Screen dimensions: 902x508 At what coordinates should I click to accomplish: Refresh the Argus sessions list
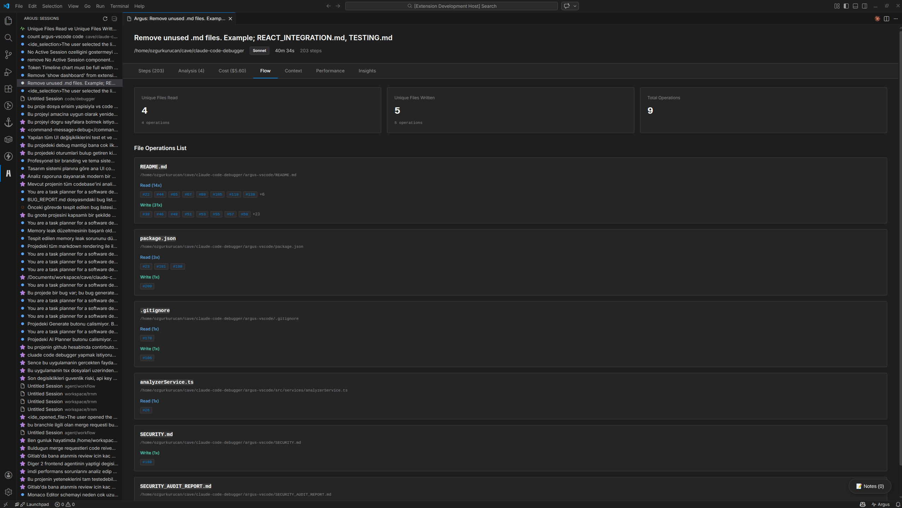(x=105, y=18)
